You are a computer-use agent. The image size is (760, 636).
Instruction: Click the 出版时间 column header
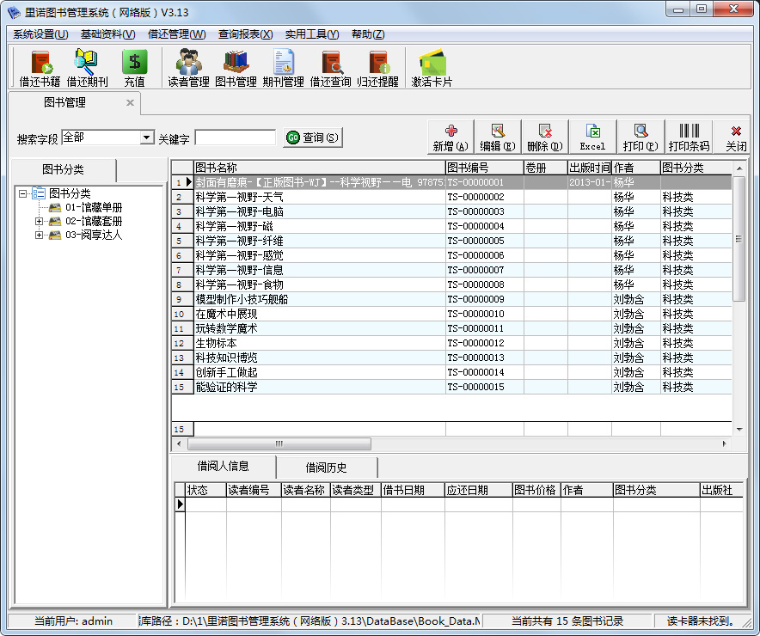tap(590, 168)
